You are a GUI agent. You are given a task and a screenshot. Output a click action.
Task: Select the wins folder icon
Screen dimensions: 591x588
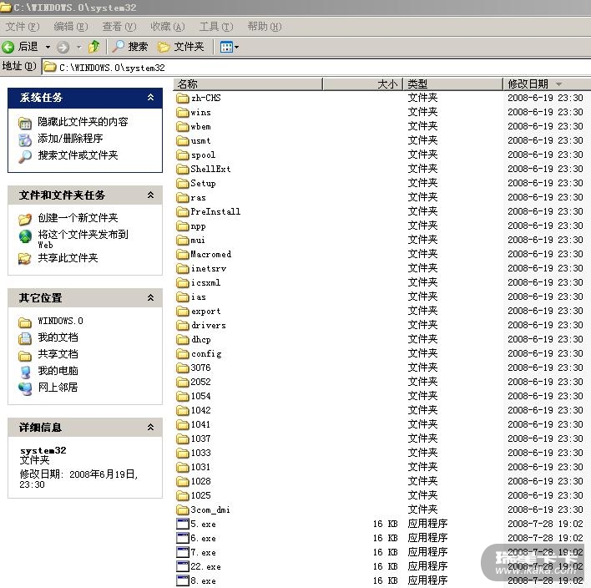183,113
